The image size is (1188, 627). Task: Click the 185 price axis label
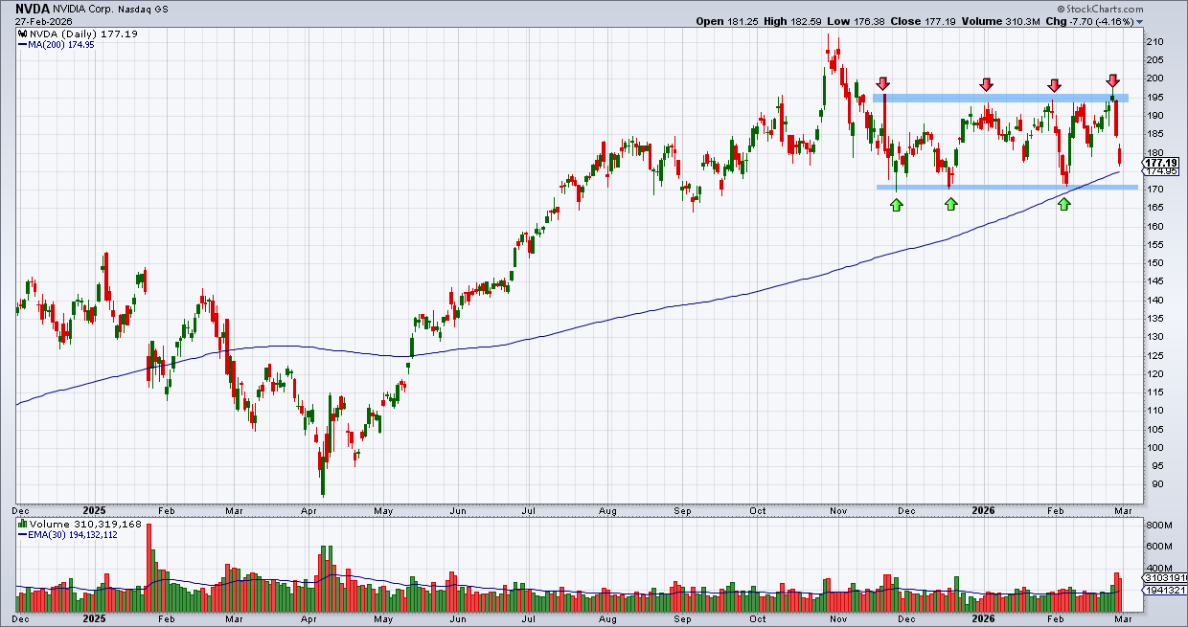point(1154,134)
